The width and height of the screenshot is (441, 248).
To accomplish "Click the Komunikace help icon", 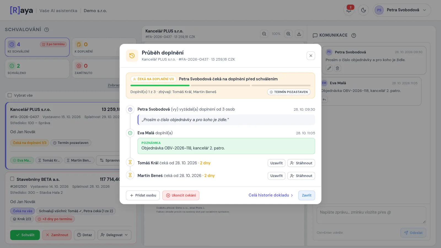I will click(x=354, y=36).
